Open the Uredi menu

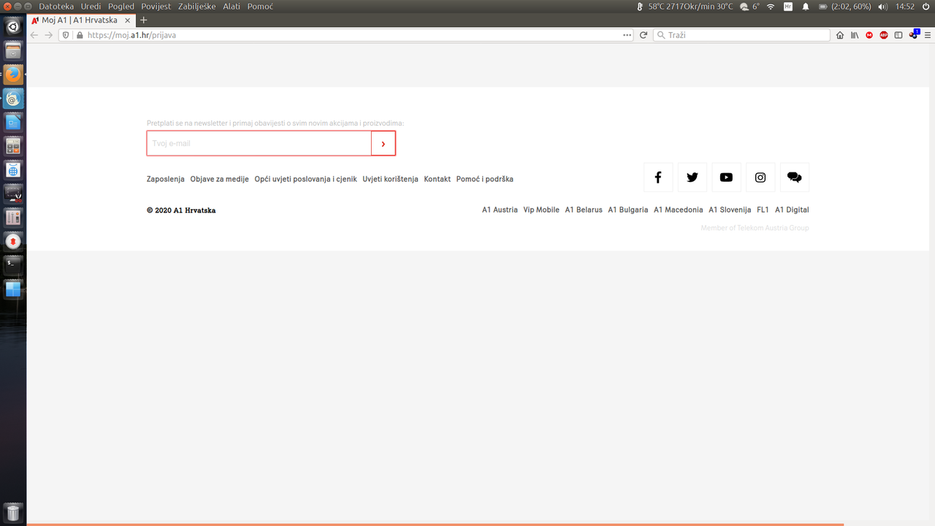tap(91, 7)
